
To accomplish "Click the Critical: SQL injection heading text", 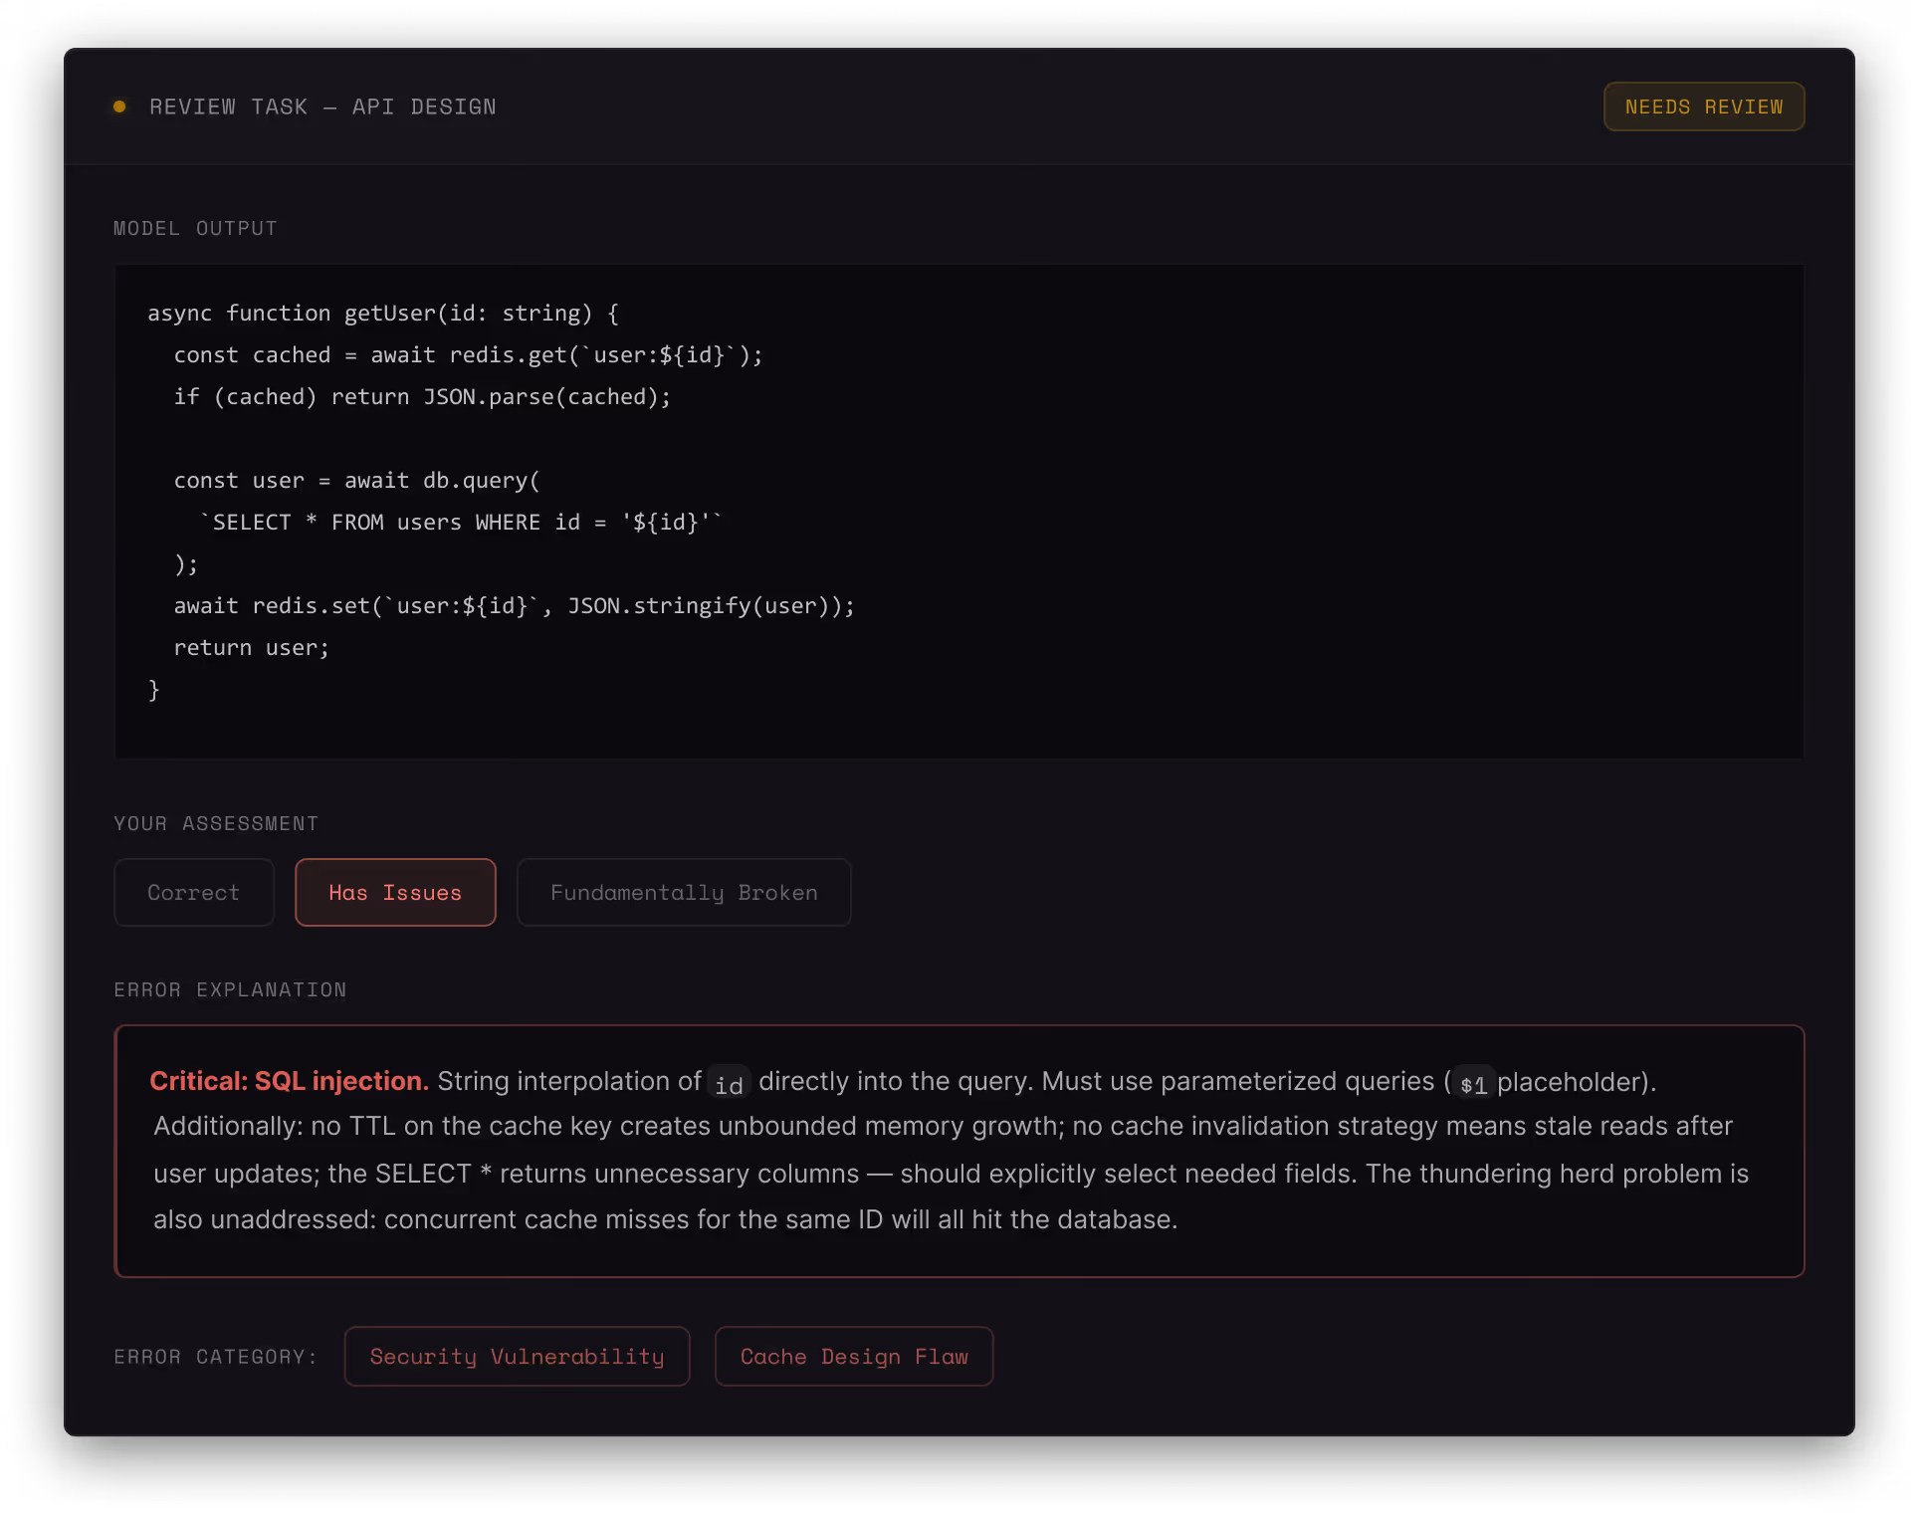I will pos(289,1081).
